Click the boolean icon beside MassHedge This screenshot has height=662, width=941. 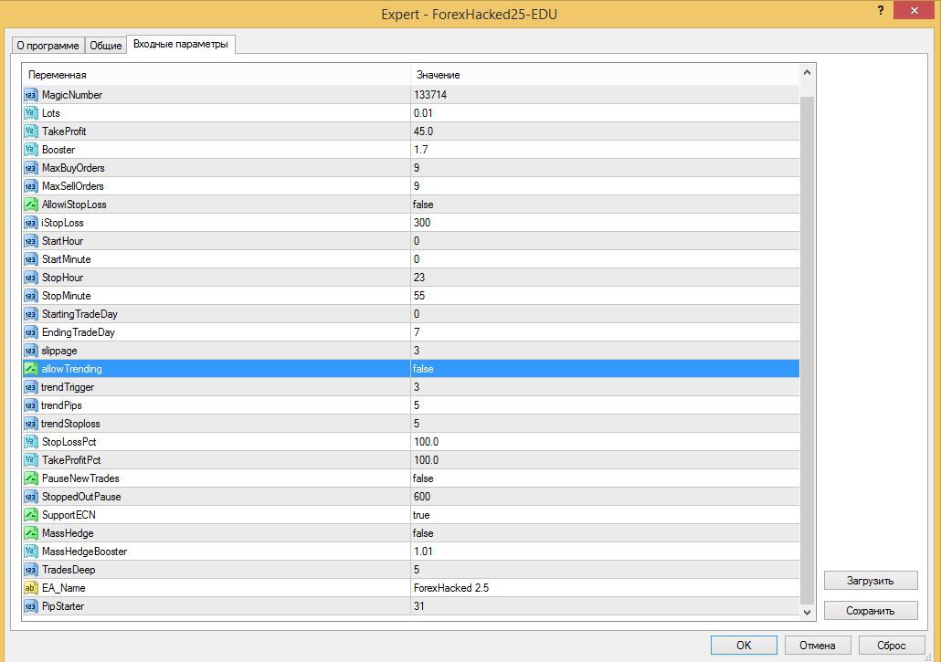click(31, 533)
